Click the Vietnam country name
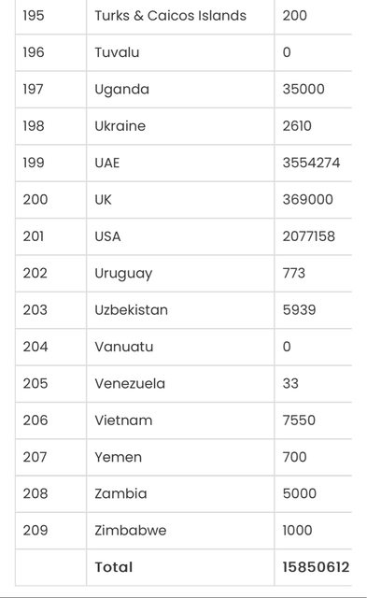The image size is (367, 598). point(123,420)
